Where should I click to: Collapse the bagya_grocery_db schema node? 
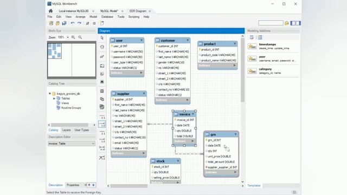pyautogui.click(x=50, y=94)
